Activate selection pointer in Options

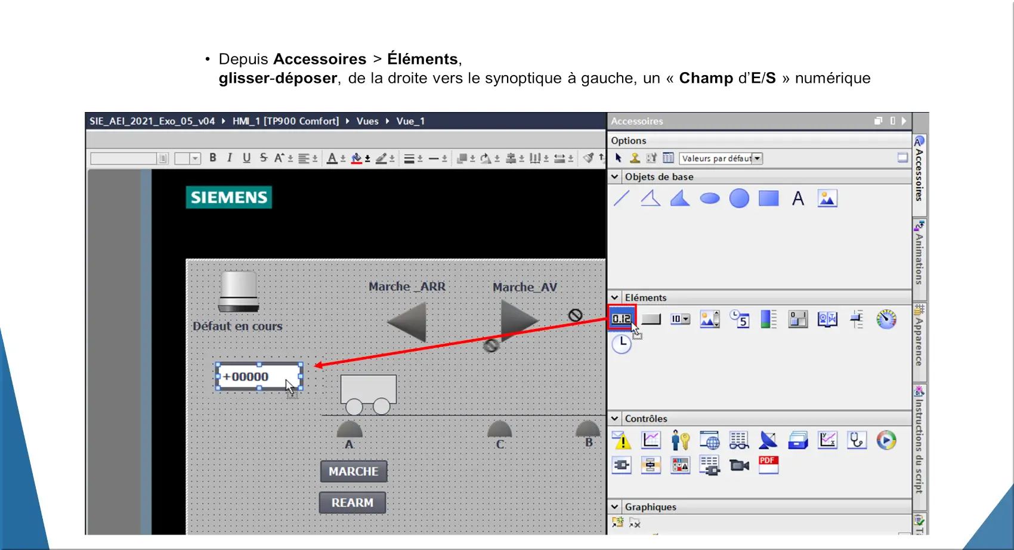pos(619,158)
